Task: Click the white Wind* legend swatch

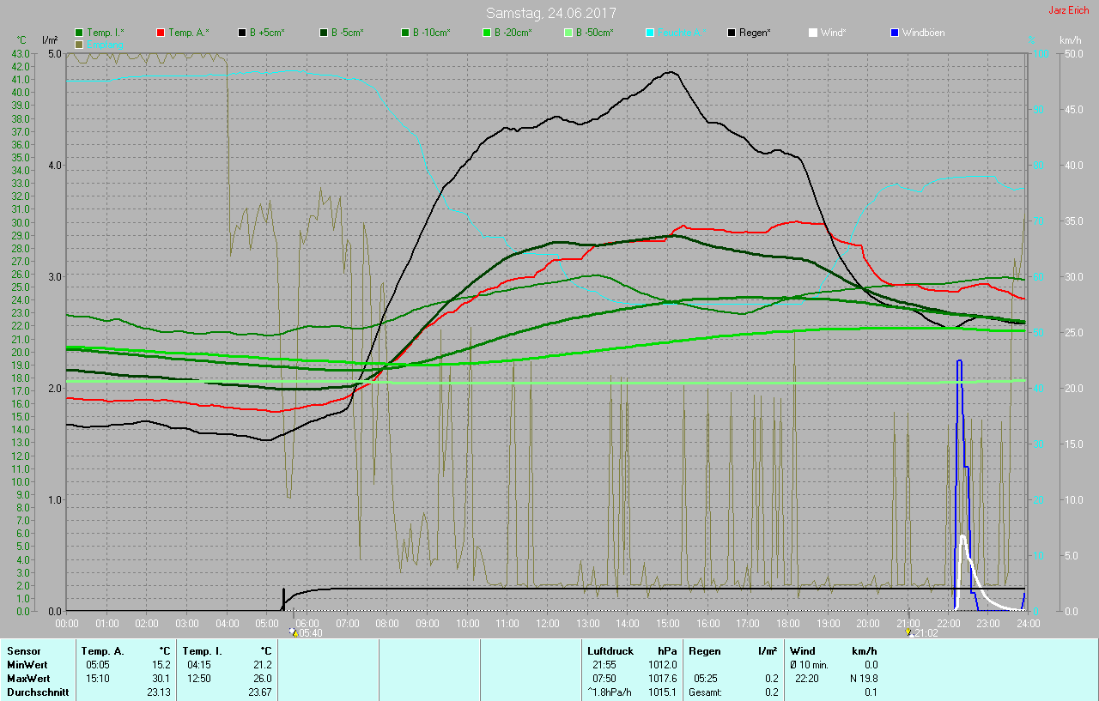Action: point(812,33)
